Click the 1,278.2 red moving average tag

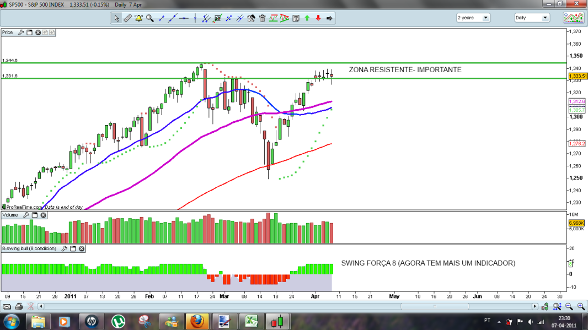point(577,143)
